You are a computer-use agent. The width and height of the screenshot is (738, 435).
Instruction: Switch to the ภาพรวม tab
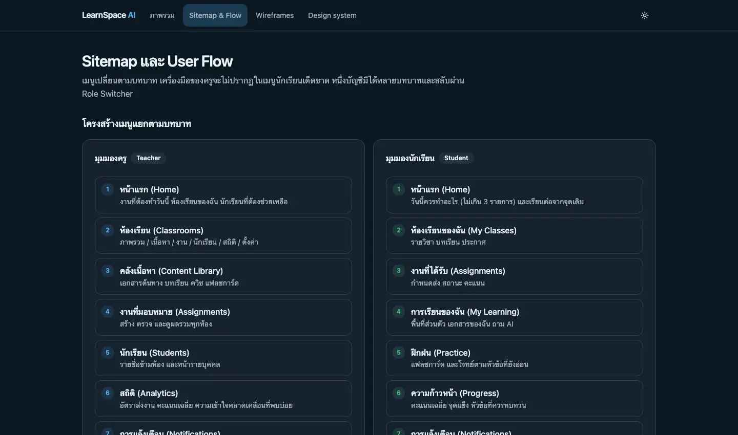pyautogui.click(x=162, y=15)
